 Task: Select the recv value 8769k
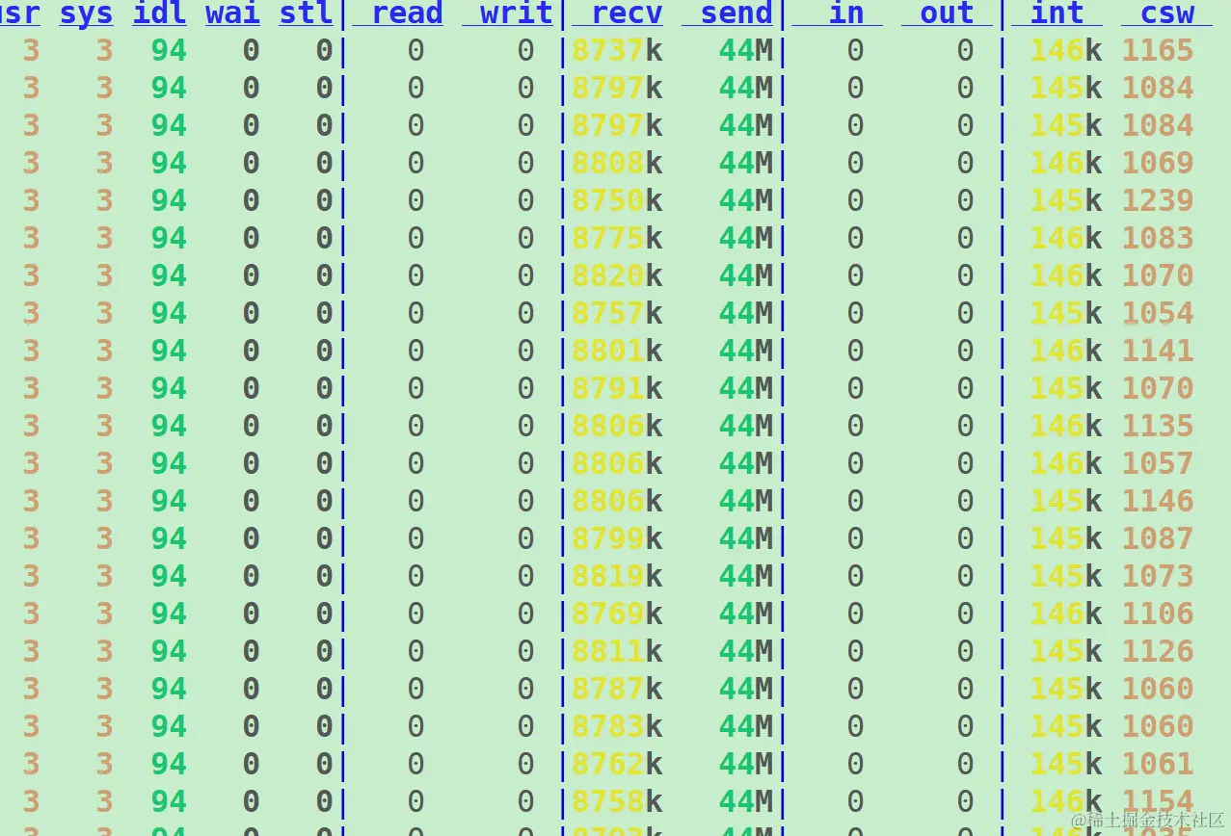(x=618, y=614)
